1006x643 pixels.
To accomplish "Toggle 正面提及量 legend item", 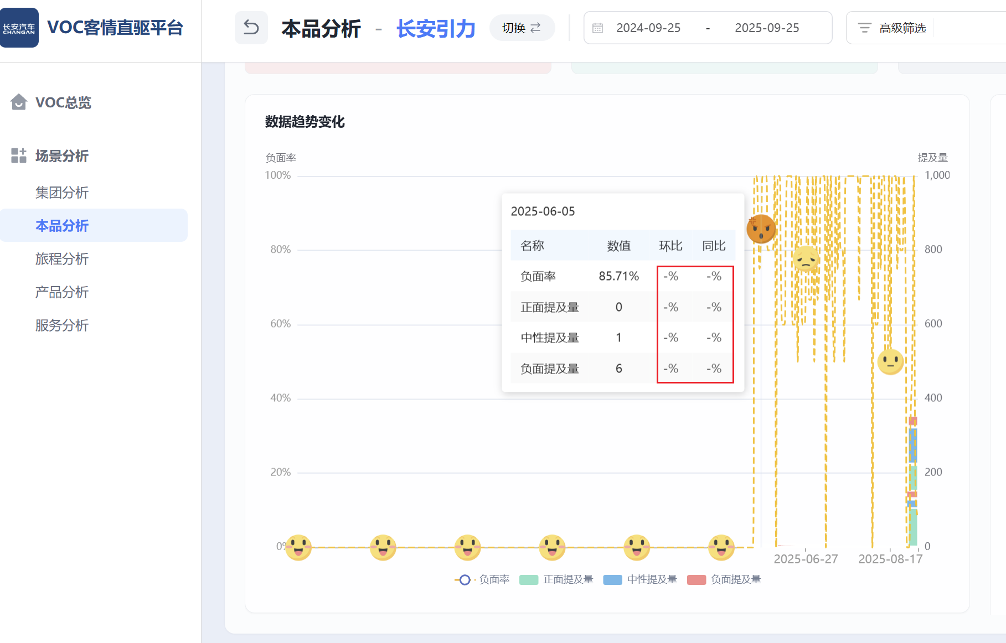I will (x=556, y=579).
